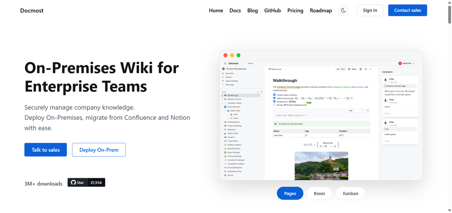Screen dimensions: 452x213
Task: Open the Sales Strategy page
Action: point(234,152)
